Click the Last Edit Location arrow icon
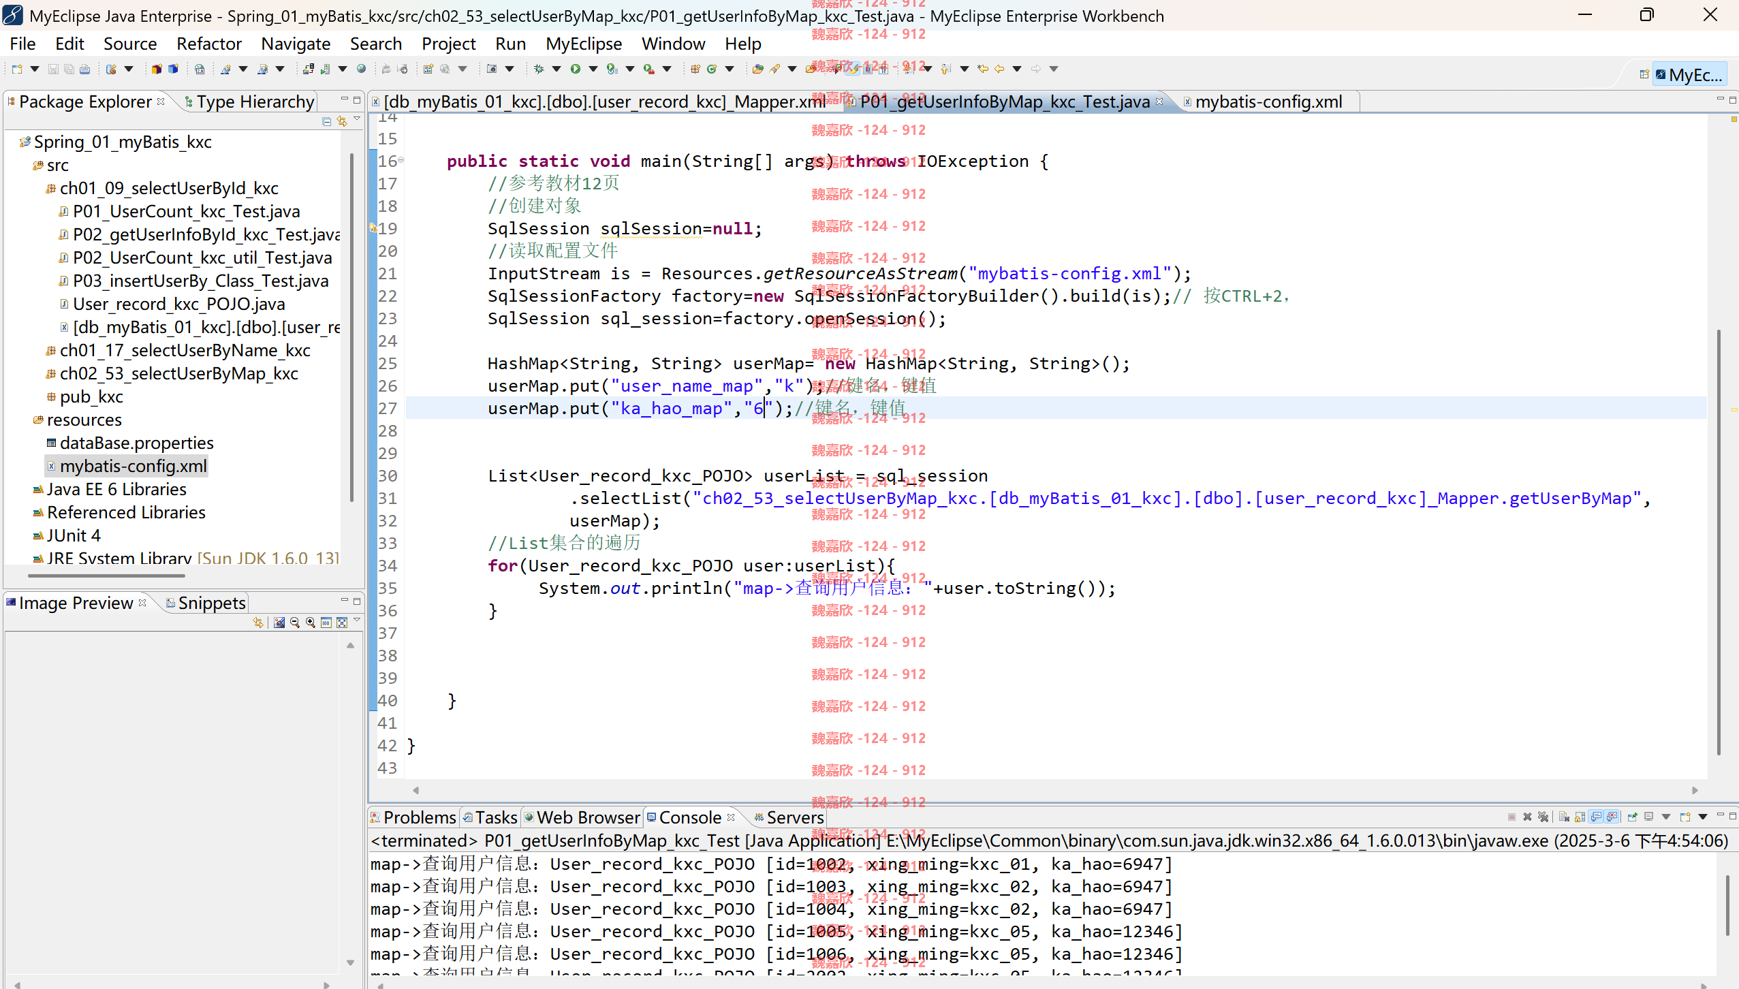Screen dimensions: 1739x989 [x=982, y=69]
